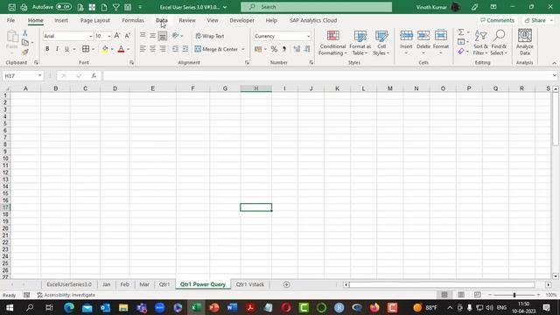
Task: Open Sort & Filter dropdown
Action: [x=480, y=42]
